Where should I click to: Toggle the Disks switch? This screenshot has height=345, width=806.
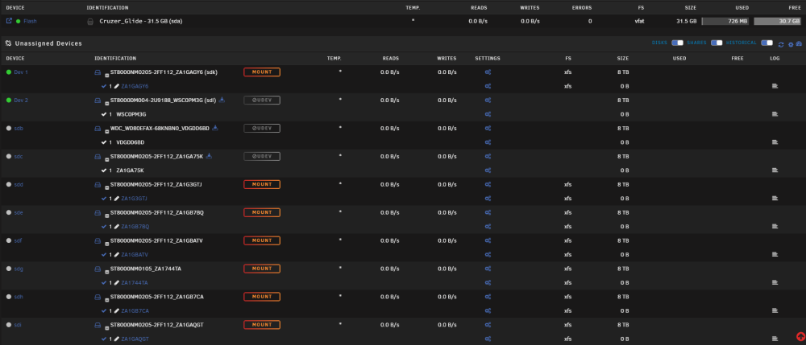coord(677,43)
